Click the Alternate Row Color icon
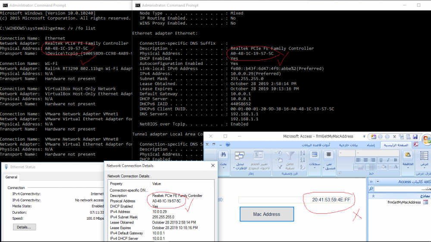Image resolution: width=431 pixels, height=242 pixels. [361, 167]
